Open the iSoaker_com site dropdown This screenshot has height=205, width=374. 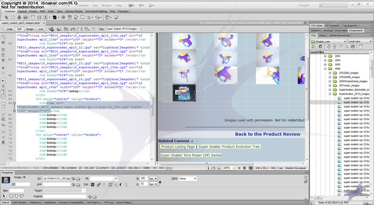(328, 42)
